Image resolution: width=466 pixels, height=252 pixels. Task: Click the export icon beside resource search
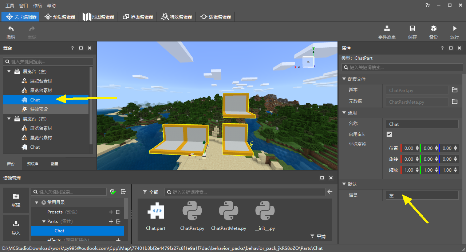(x=123, y=192)
